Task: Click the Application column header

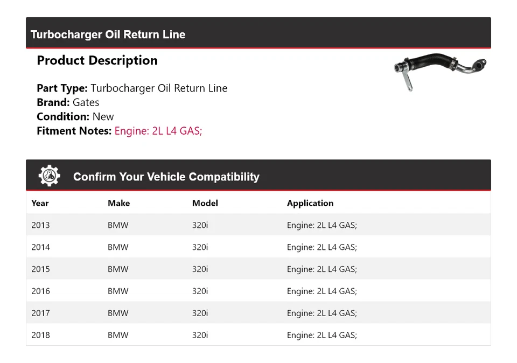Action: click(x=310, y=203)
